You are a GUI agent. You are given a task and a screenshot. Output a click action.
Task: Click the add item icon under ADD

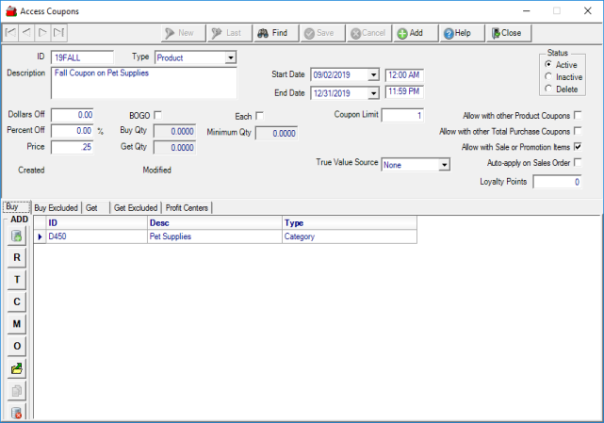(x=17, y=236)
